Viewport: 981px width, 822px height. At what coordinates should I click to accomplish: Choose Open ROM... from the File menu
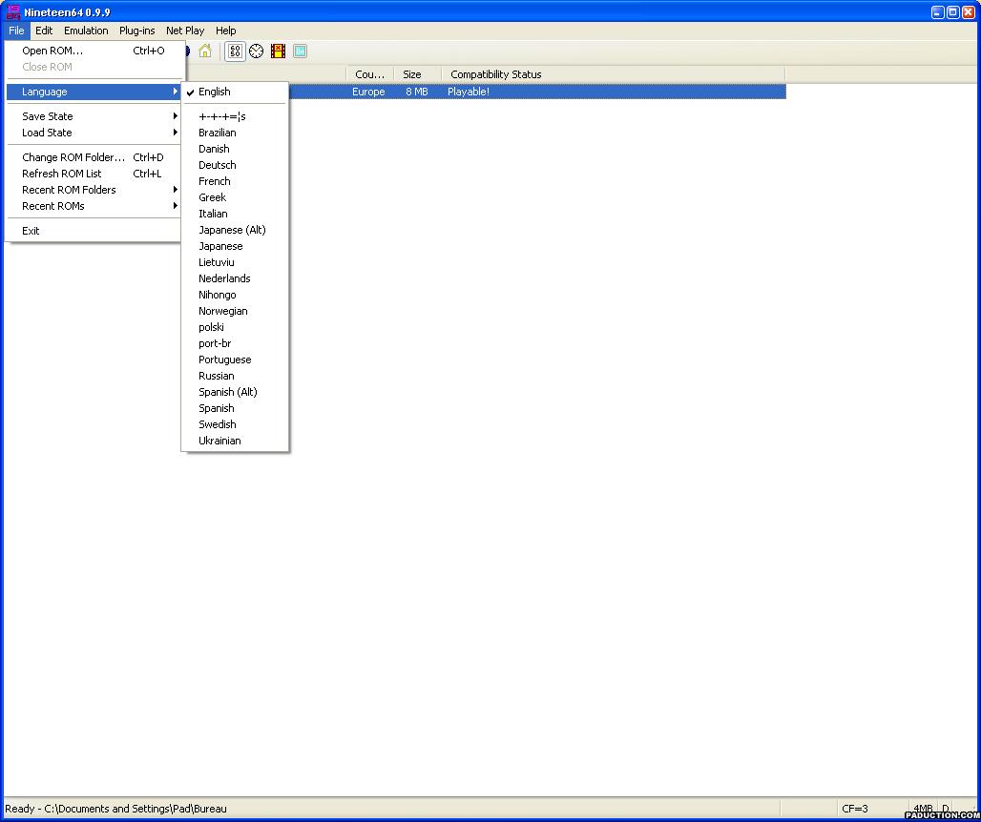(94, 51)
